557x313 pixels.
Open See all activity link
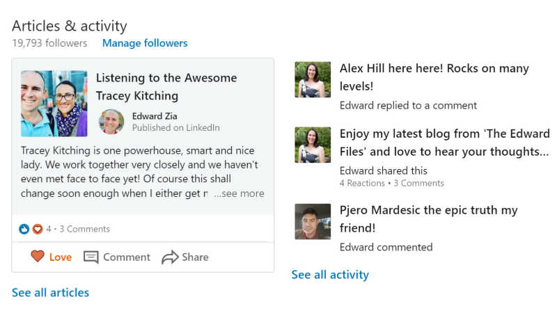click(330, 274)
